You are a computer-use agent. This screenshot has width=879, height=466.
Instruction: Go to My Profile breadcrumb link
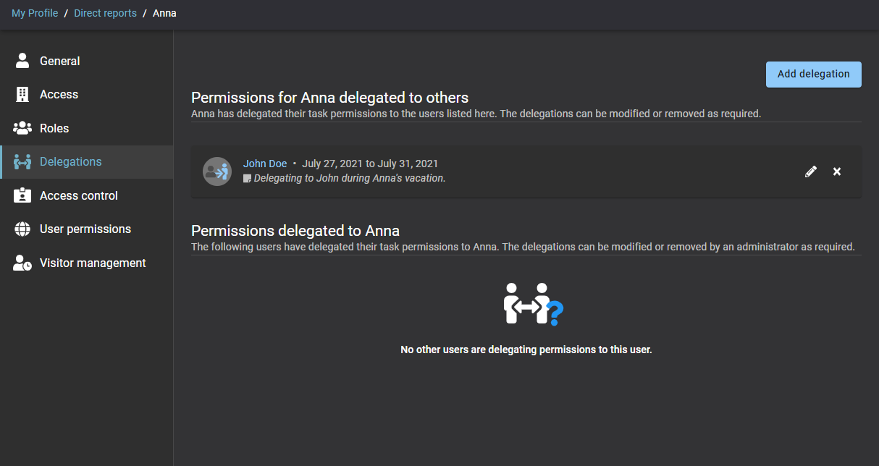point(35,13)
